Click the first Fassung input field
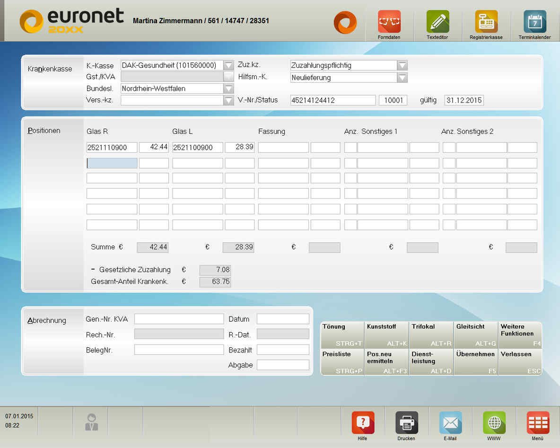Image resolution: width=560 pixels, height=448 pixels. point(284,148)
